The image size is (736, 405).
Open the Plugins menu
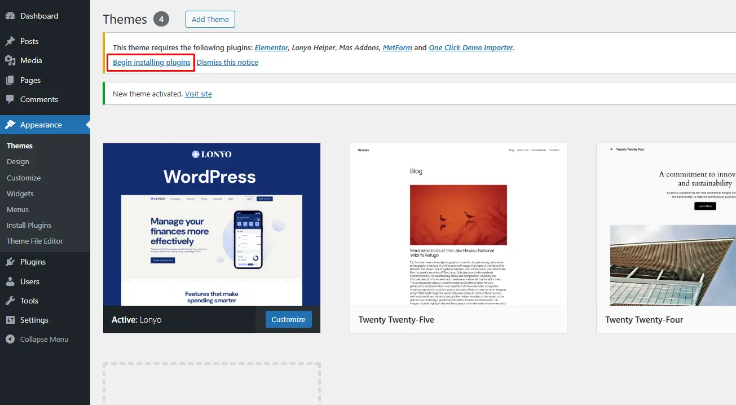click(x=45, y=262)
